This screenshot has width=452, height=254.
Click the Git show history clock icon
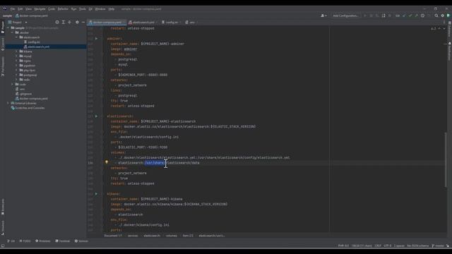tap(422, 16)
